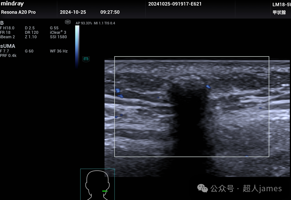The height and width of the screenshot is (200, 291).
Task: Click the mindray logo
Action: tap(13, 4)
